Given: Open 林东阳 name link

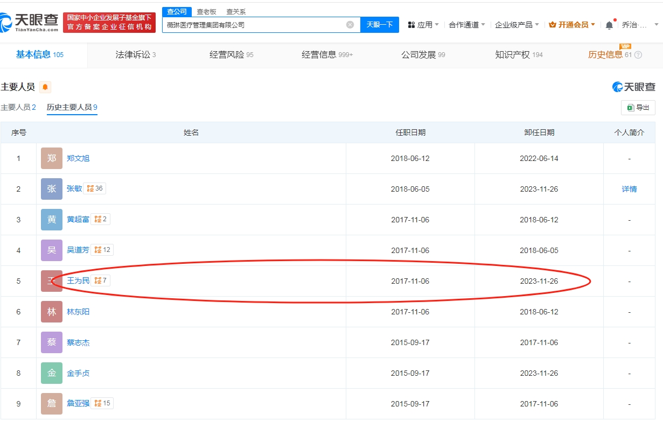Looking at the screenshot, I should tap(78, 312).
